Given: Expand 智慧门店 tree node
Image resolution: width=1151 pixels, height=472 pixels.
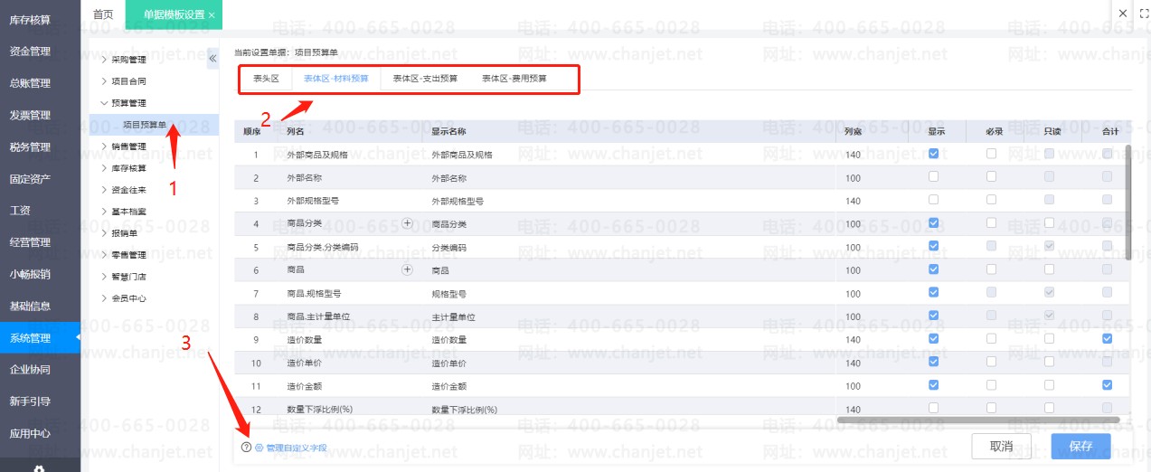Looking at the screenshot, I should pos(104,277).
